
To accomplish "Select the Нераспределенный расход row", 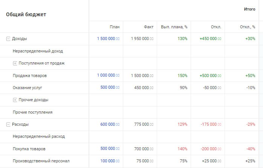I will coord(39,137).
